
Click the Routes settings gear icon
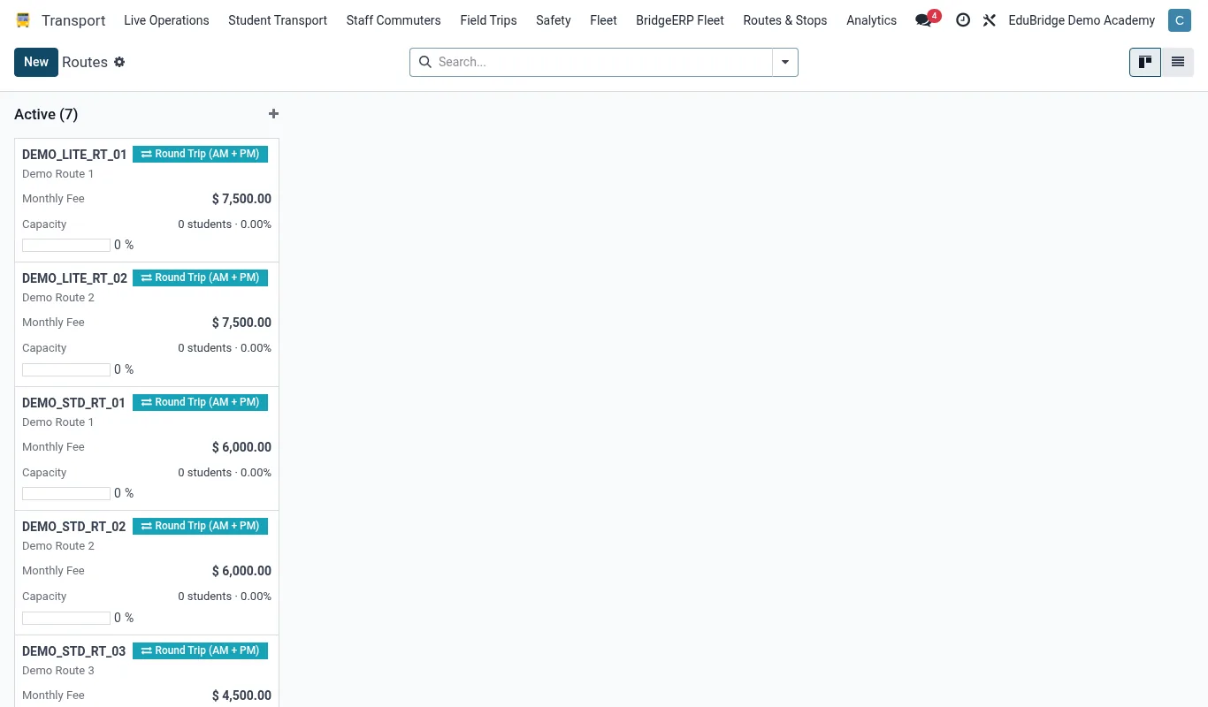tap(119, 62)
